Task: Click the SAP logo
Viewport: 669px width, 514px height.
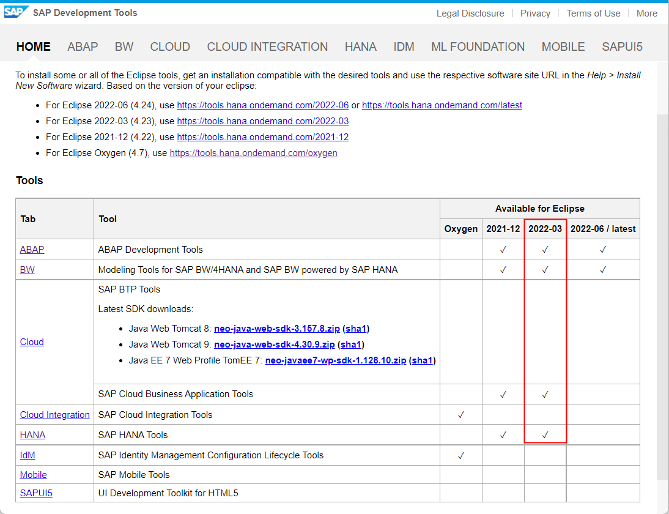Action: [x=17, y=12]
